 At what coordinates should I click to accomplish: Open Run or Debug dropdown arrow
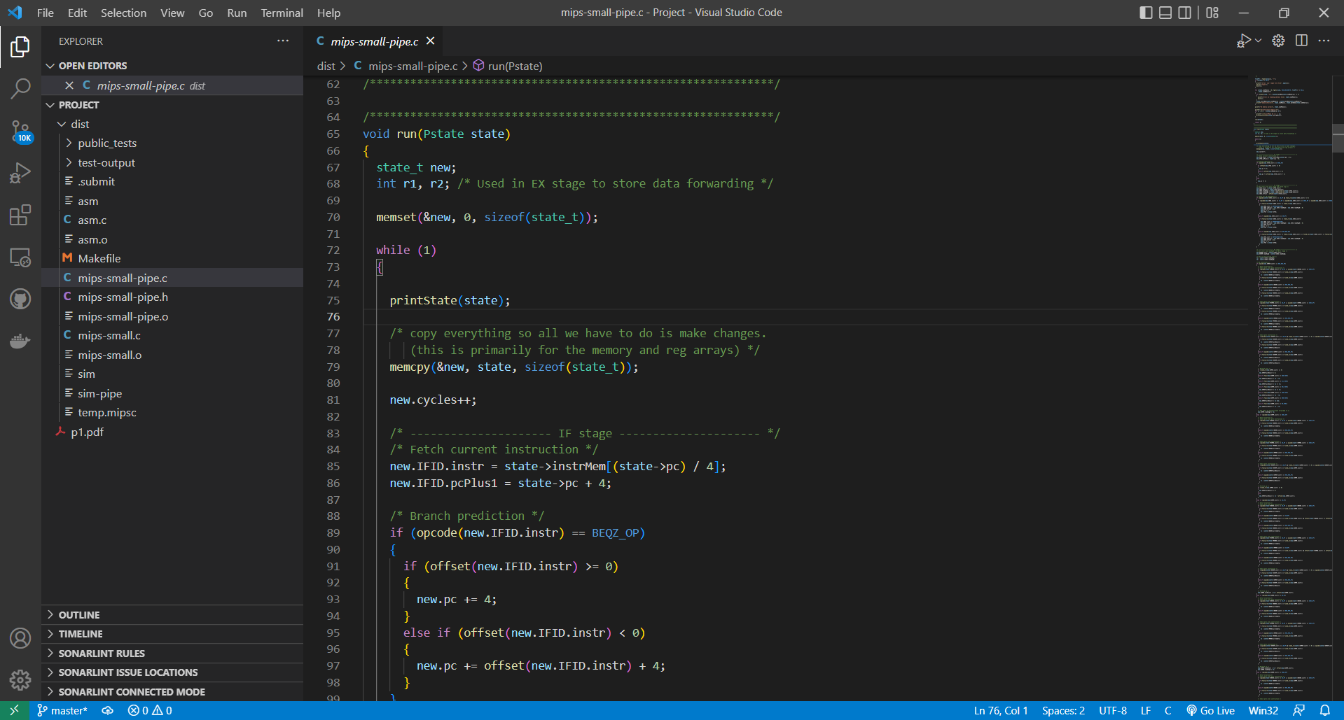coord(1259,41)
